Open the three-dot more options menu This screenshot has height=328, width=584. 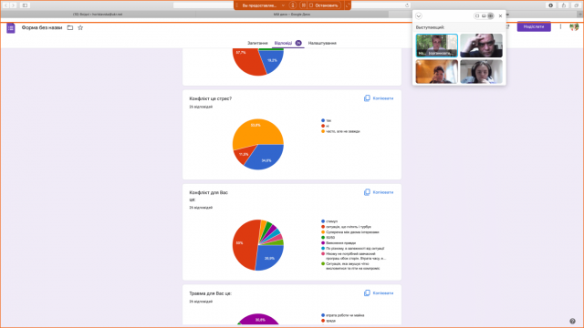(560, 26)
